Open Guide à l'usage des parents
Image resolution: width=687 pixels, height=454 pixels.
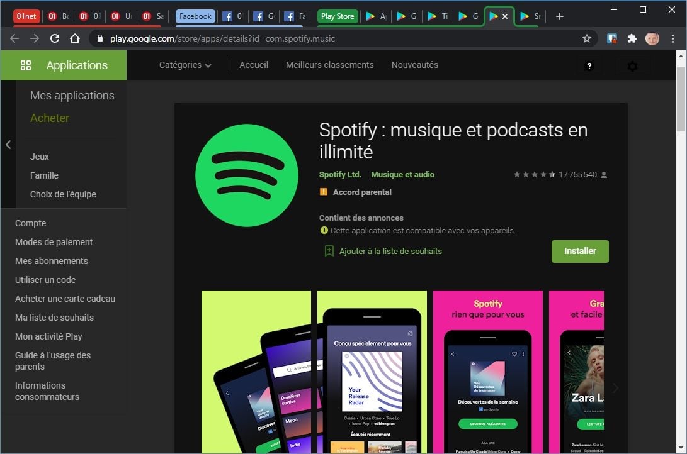[52, 361]
